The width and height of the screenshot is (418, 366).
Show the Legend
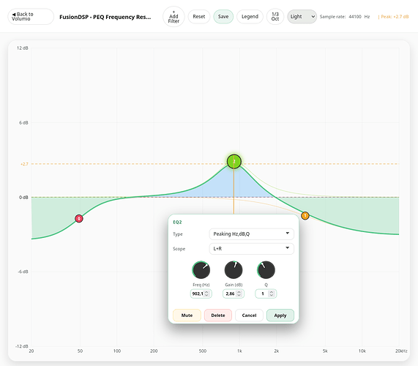click(x=250, y=17)
